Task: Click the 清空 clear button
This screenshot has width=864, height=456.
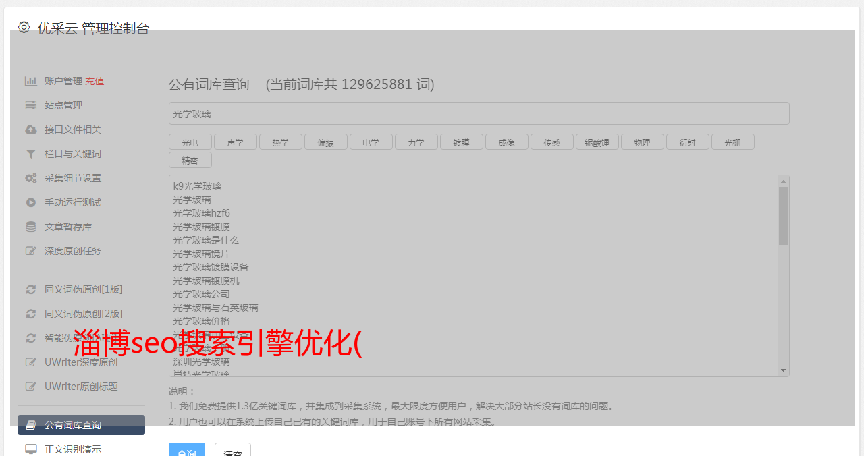Action: (x=233, y=449)
